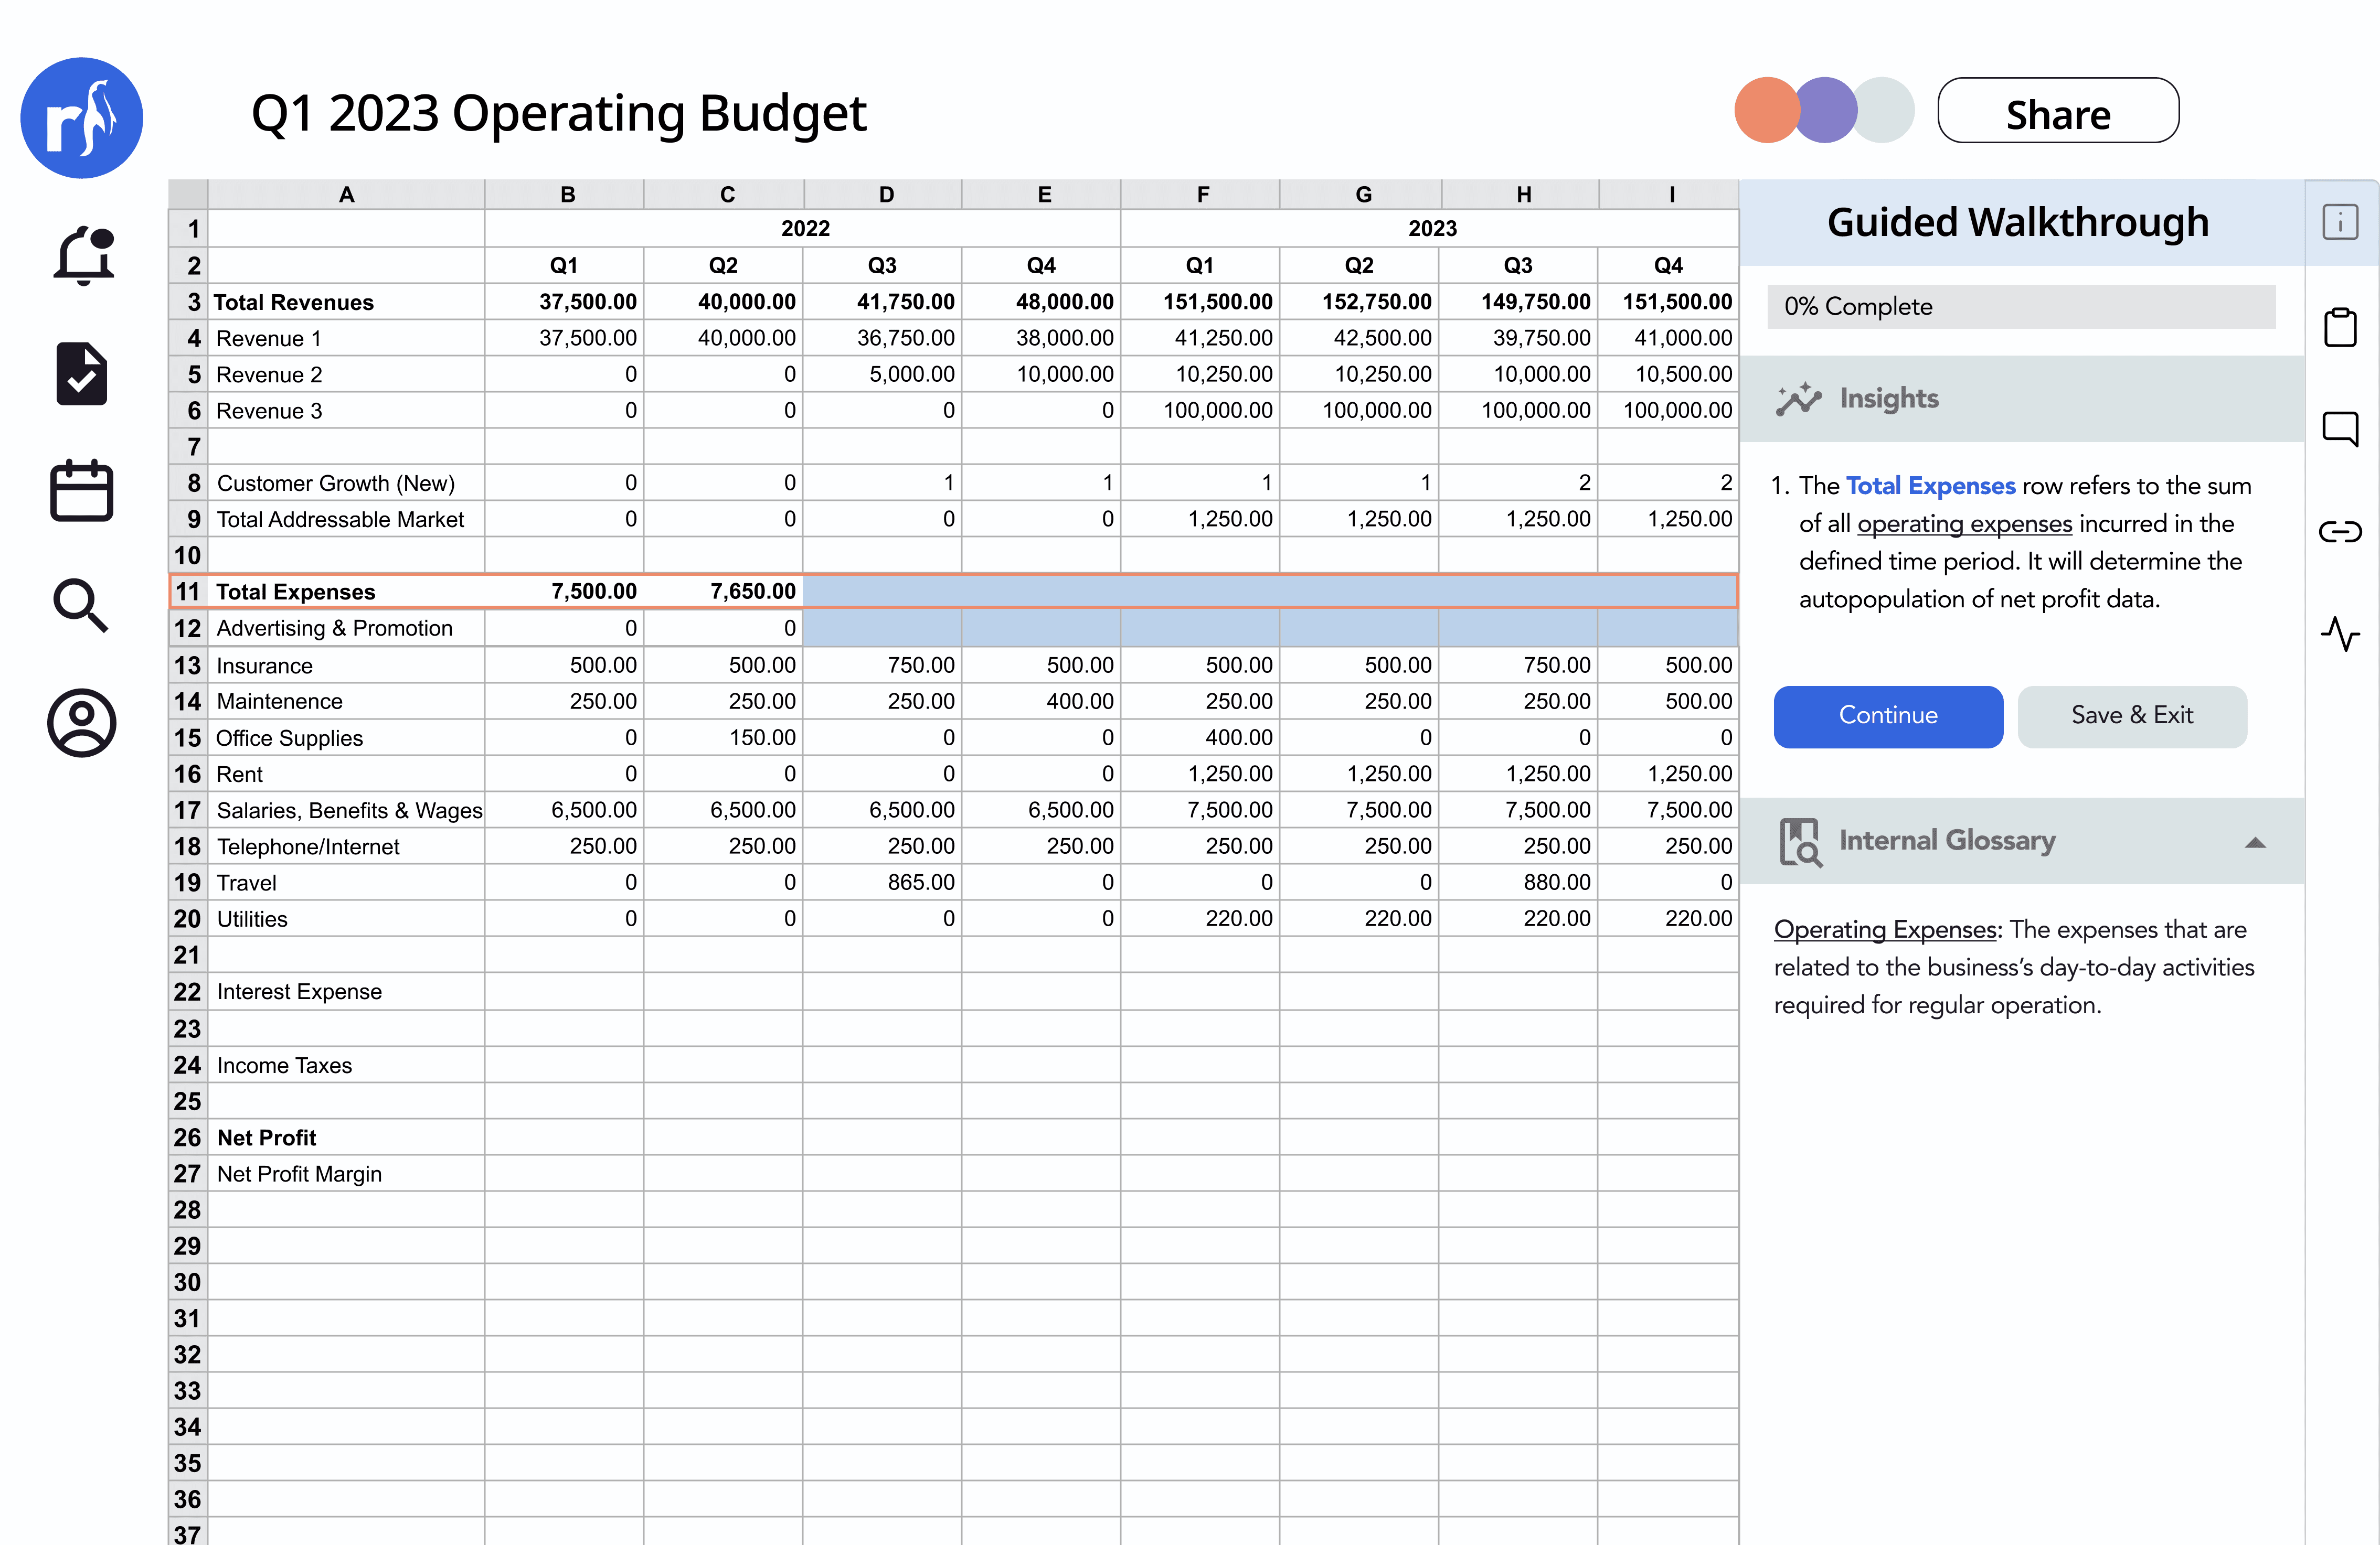Click the Save & Exit button
Image resolution: width=2380 pixels, height=1545 pixels.
[x=2131, y=715]
